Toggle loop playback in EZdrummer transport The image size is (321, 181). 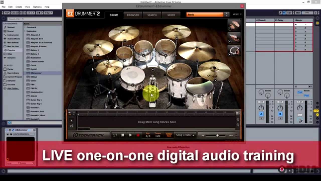click(115, 135)
